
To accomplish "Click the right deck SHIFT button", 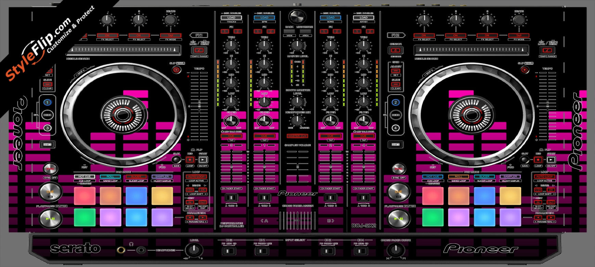I will [396, 144].
